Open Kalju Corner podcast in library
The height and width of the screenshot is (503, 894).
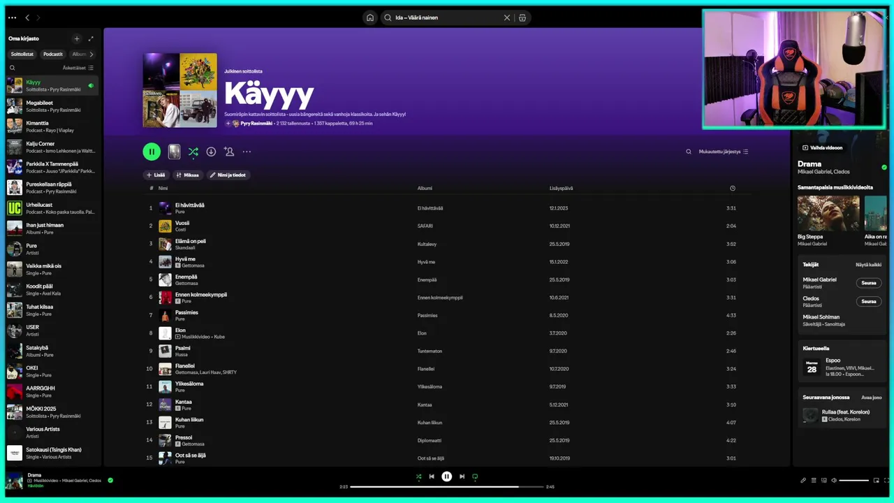click(52, 147)
